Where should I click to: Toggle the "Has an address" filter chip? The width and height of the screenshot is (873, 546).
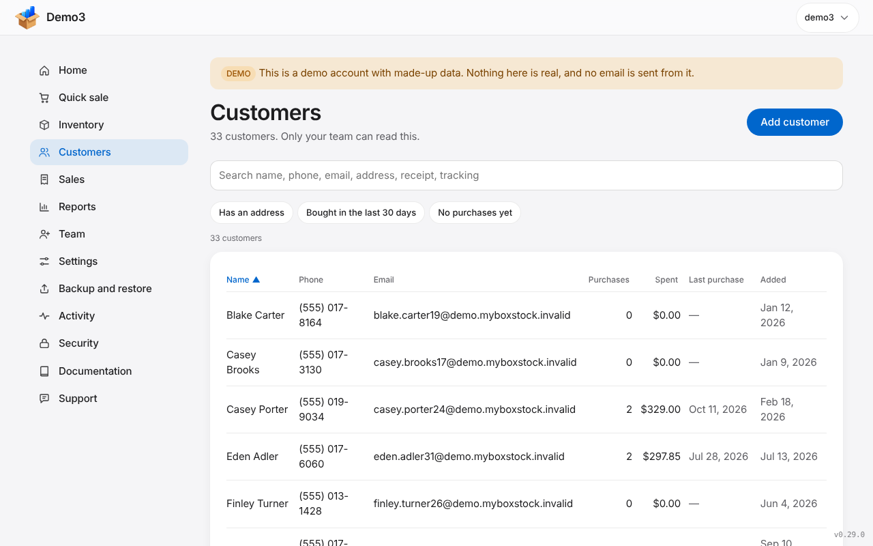tap(252, 213)
